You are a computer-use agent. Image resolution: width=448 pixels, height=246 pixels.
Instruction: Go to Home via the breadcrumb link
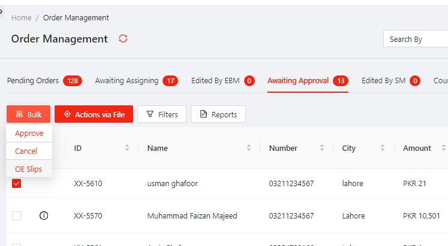pyautogui.click(x=21, y=18)
